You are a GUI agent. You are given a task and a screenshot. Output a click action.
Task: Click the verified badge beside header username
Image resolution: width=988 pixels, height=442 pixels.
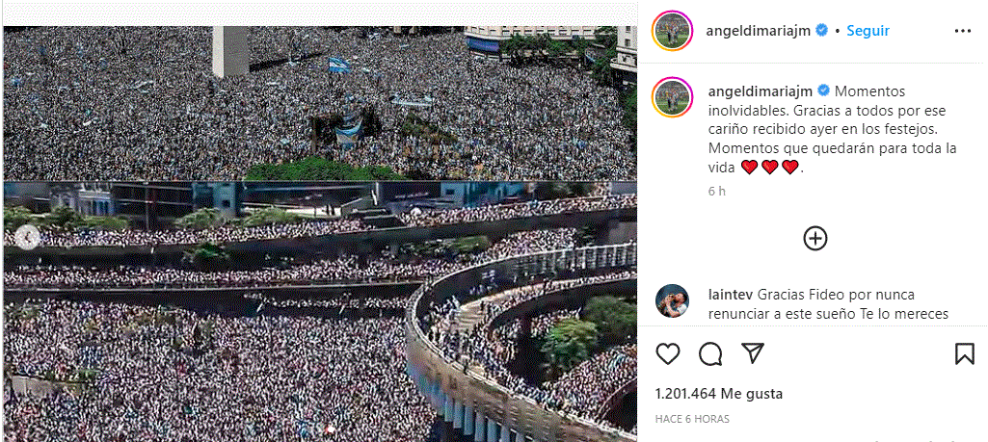(821, 30)
